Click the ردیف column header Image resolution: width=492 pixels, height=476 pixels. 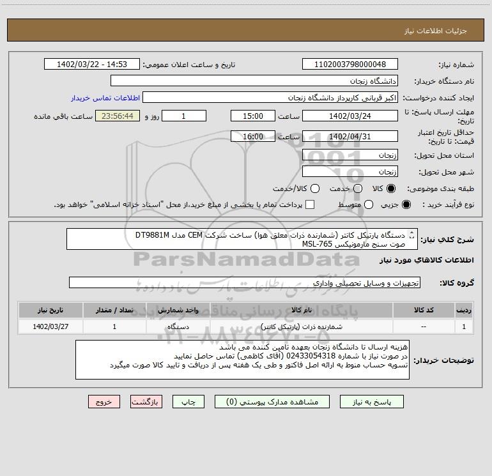point(464,310)
